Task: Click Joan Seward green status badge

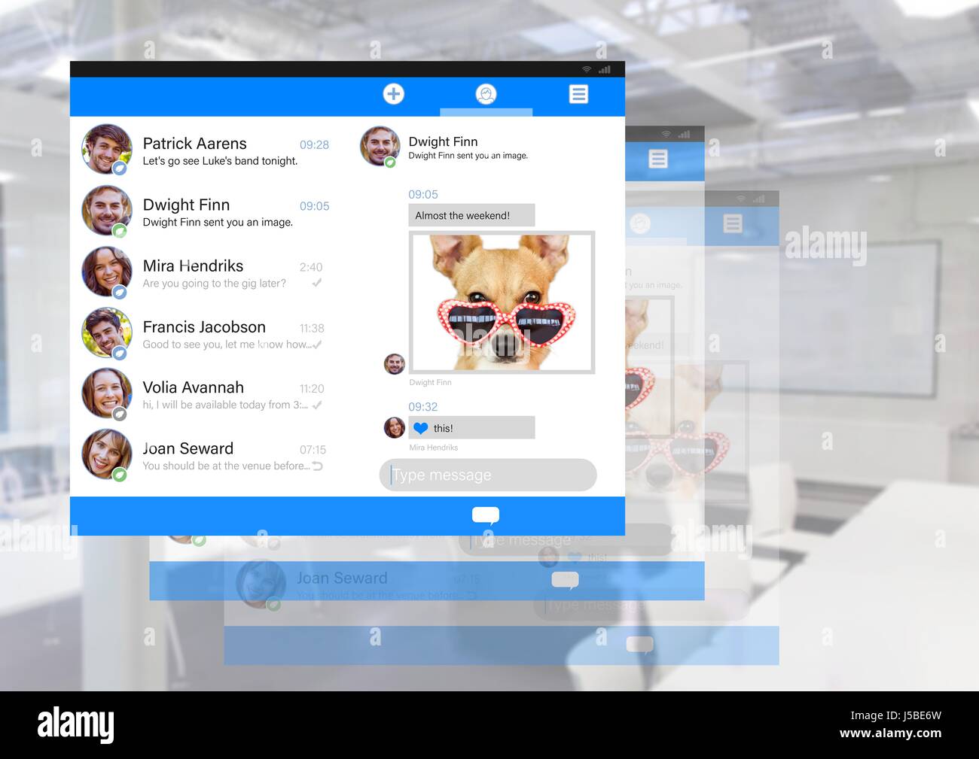Action: pos(119,475)
